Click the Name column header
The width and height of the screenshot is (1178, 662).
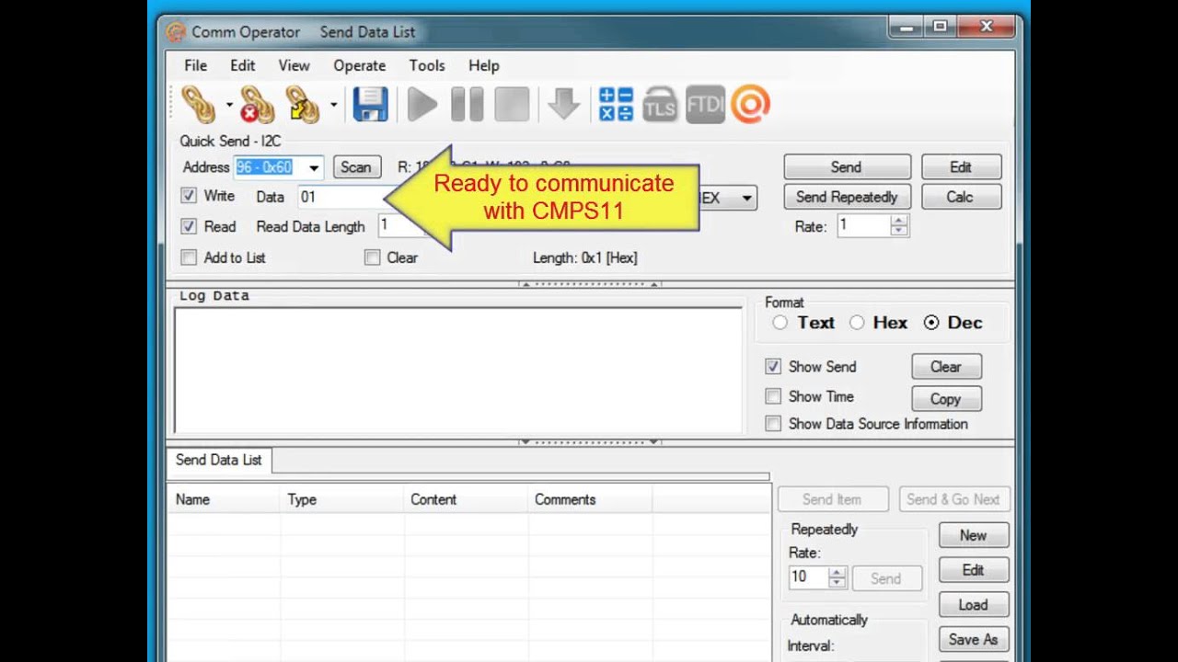coord(224,499)
